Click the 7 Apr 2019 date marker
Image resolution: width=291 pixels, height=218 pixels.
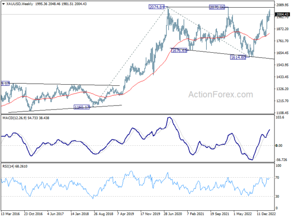click(126, 214)
